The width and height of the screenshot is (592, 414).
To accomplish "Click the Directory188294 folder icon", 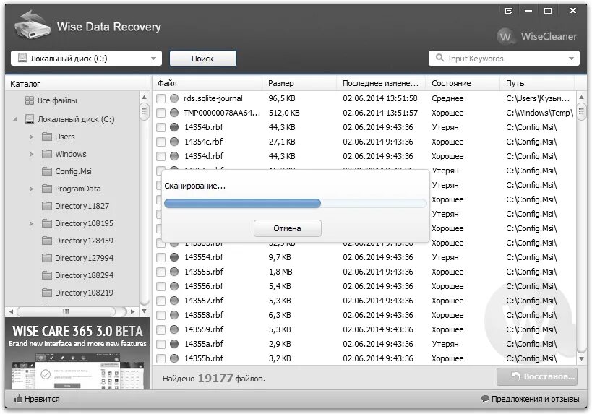I will coord(47,275).
